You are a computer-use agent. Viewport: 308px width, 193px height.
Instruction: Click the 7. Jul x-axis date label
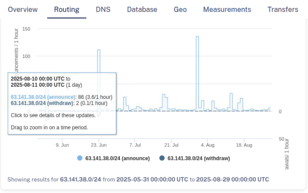click(135, 145)
